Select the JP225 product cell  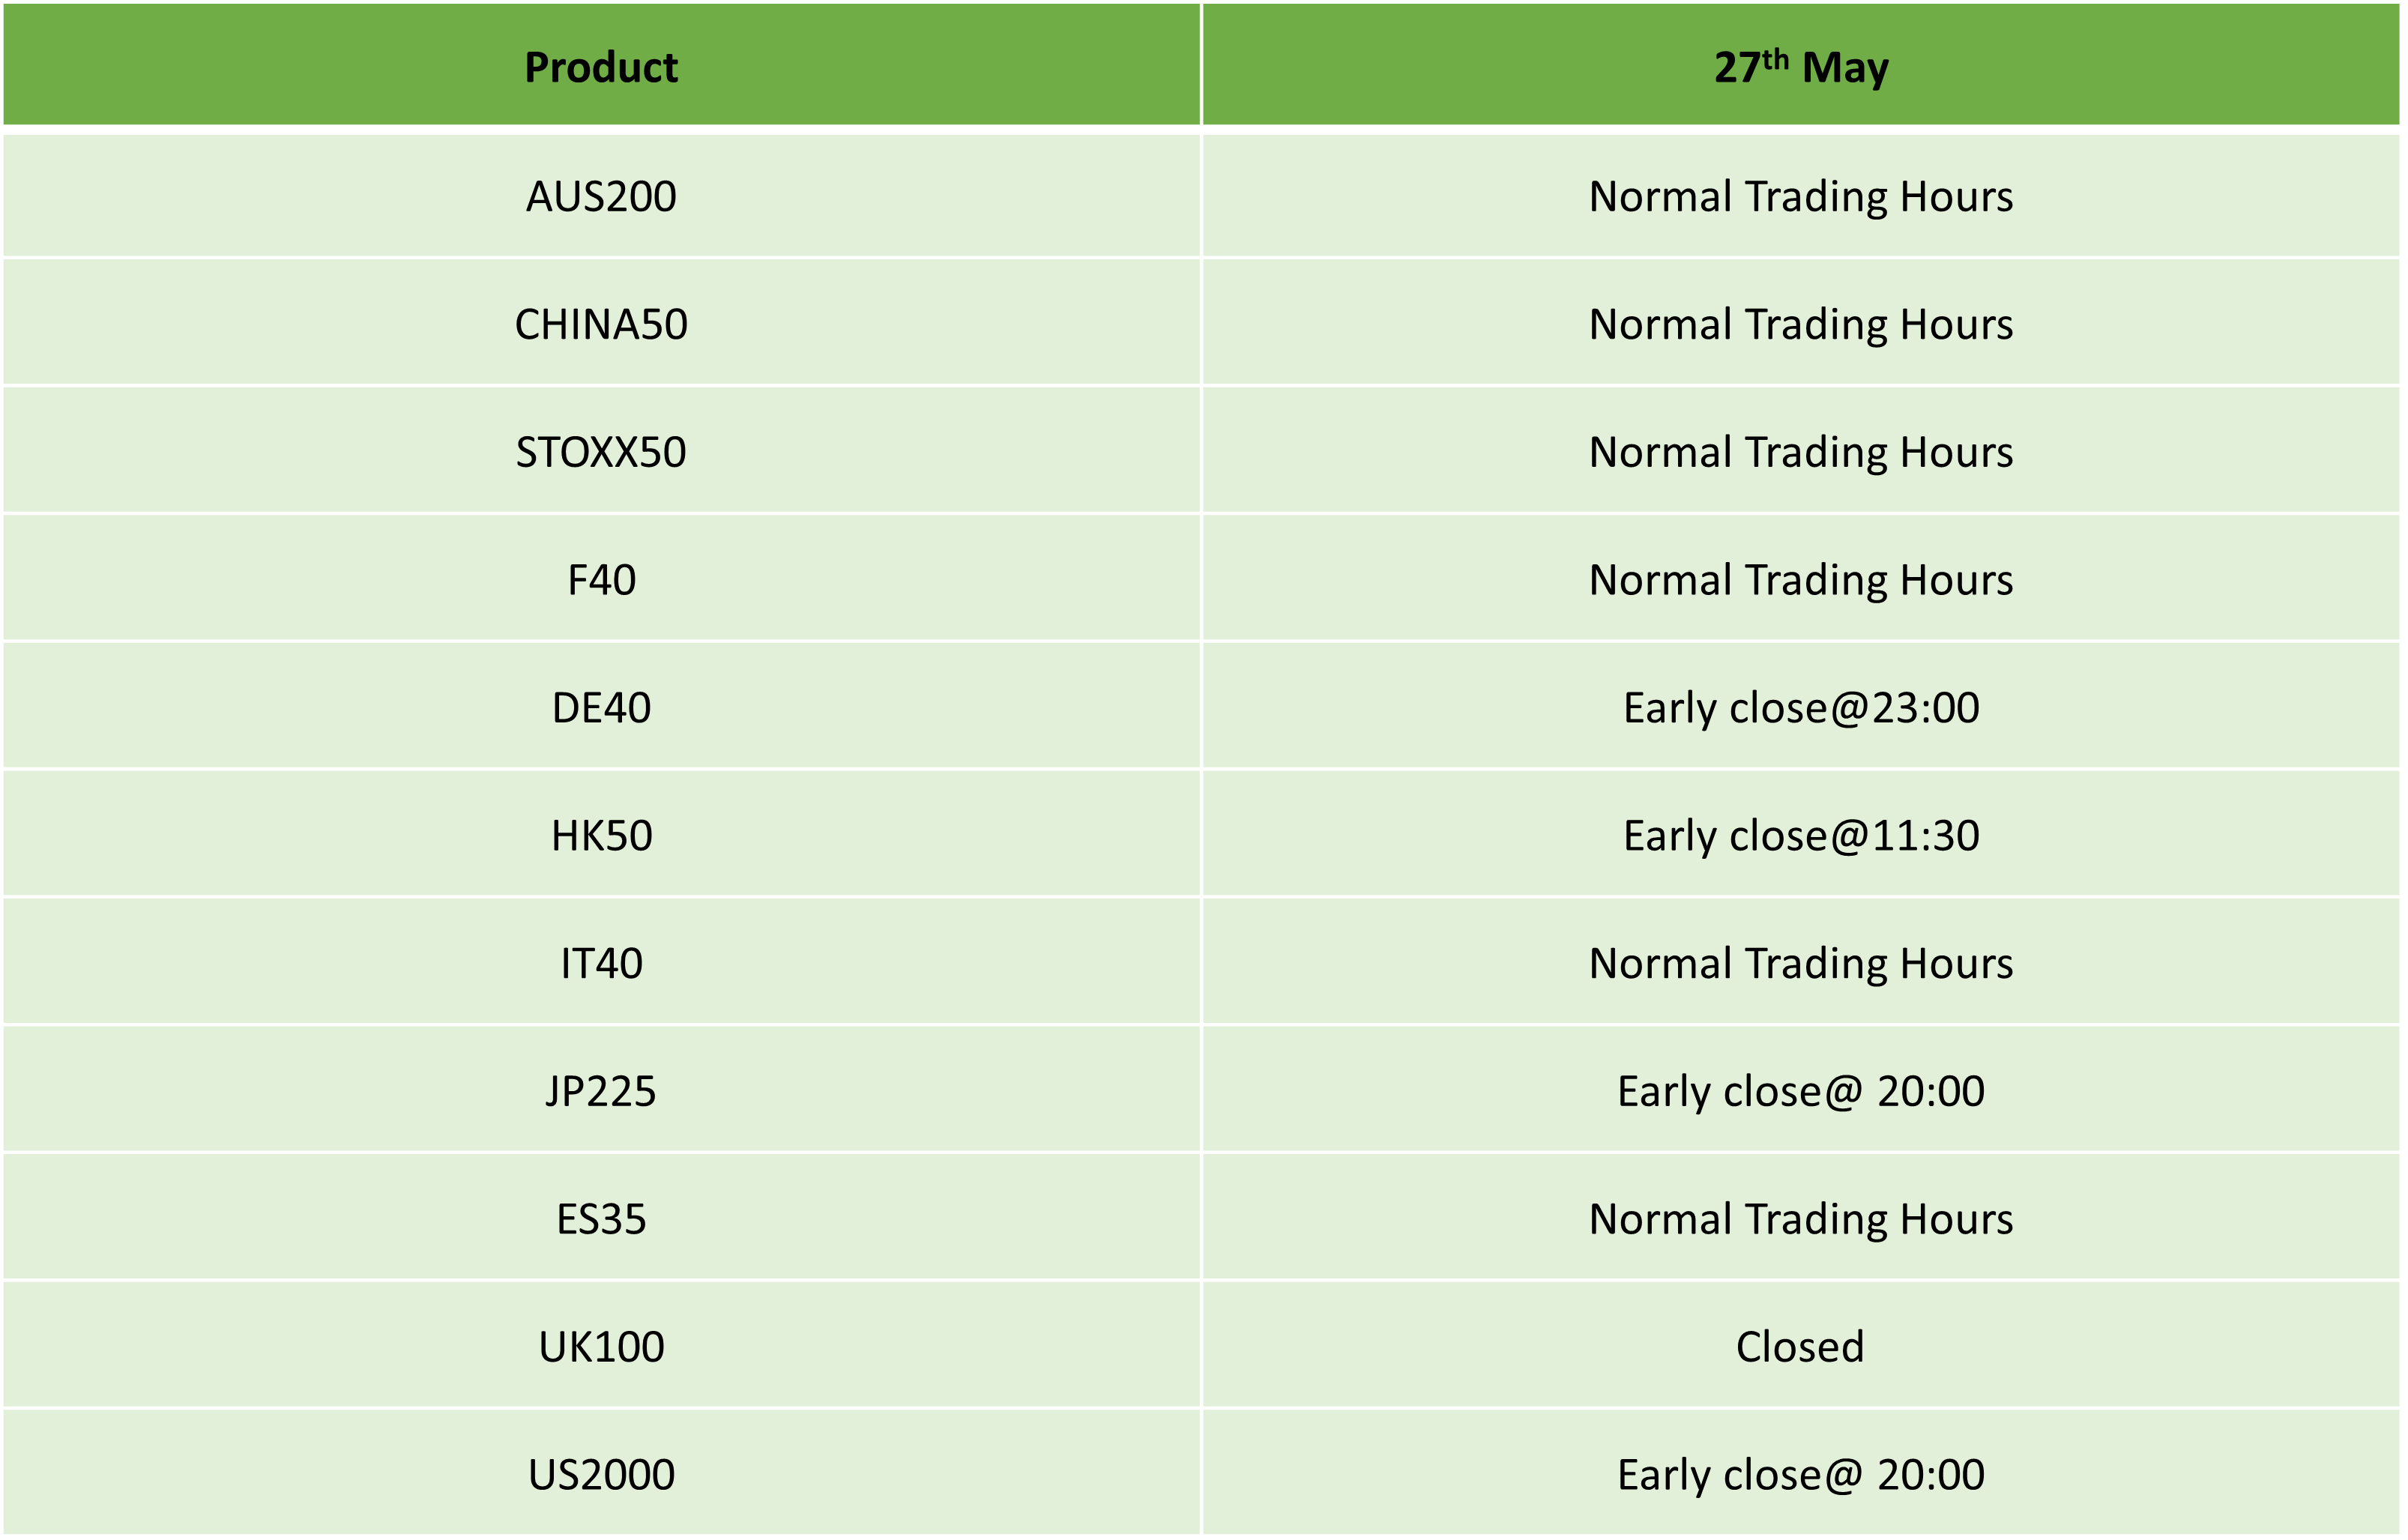click(601, 1091)
